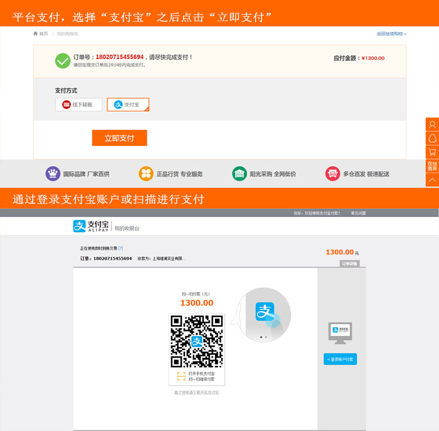Click the 立即支付 button
The height and width of the screenshot is (431, 439).
point(120,138)
